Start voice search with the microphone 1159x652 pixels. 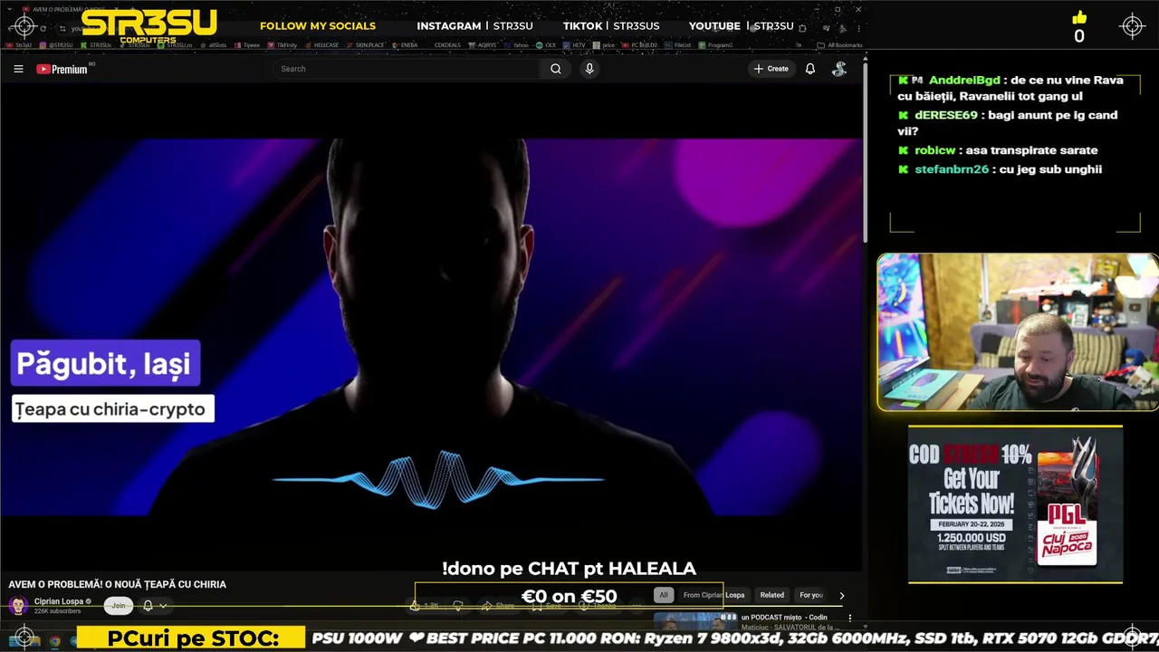(x=589, y=69)
